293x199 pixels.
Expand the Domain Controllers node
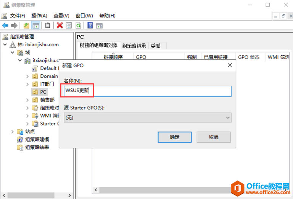(x=27, y=76)
